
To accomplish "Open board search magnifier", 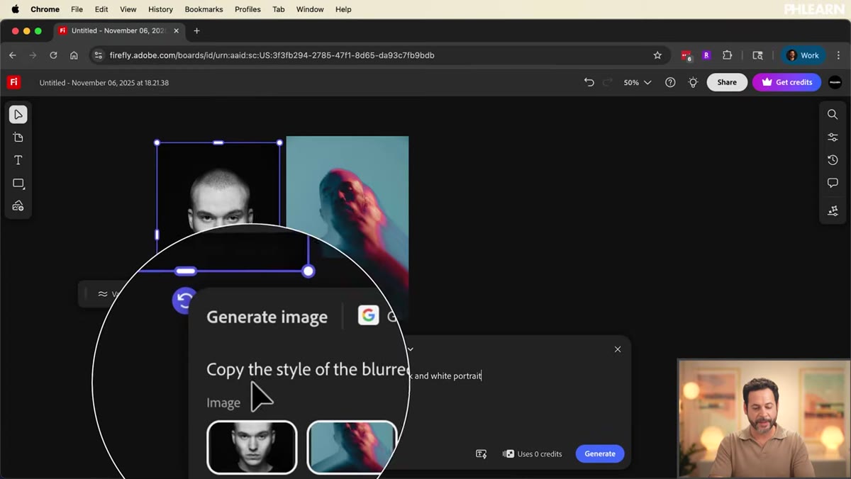I will tap(833, 115).
